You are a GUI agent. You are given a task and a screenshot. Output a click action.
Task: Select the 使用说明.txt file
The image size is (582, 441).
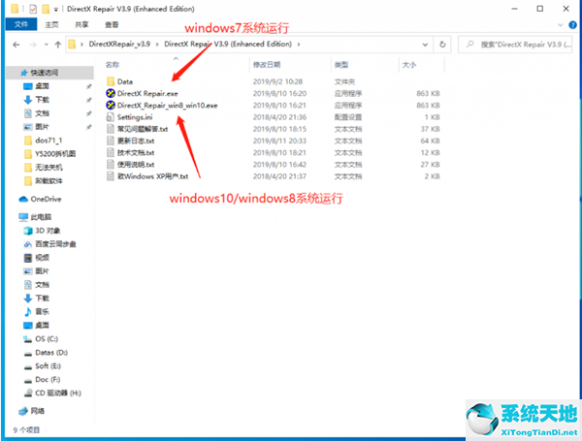click(x=136, y=165)
